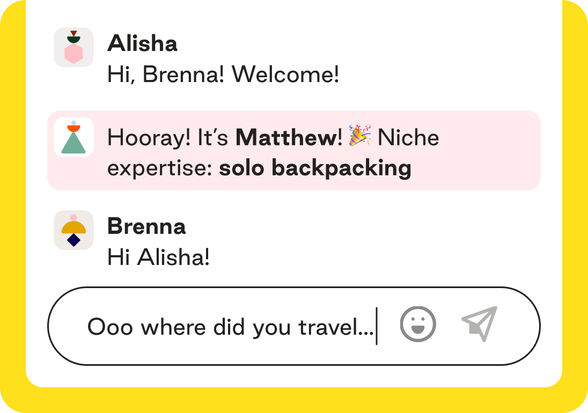Select the 'Hi Alisha!' message

click(158, 257)
